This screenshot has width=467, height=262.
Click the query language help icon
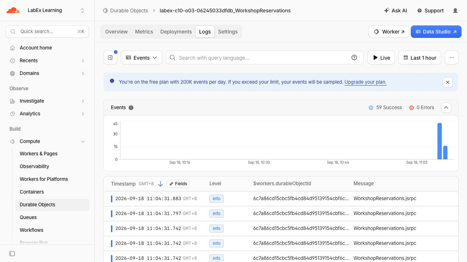(354, 57)
